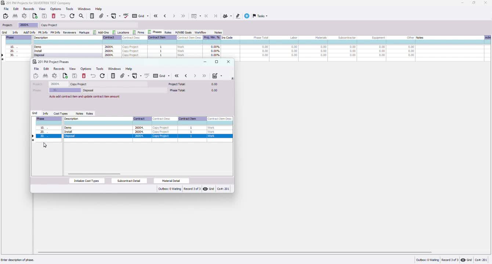Switch to PM Info tab in main window
Screen dimensions: 492x264
55,33
